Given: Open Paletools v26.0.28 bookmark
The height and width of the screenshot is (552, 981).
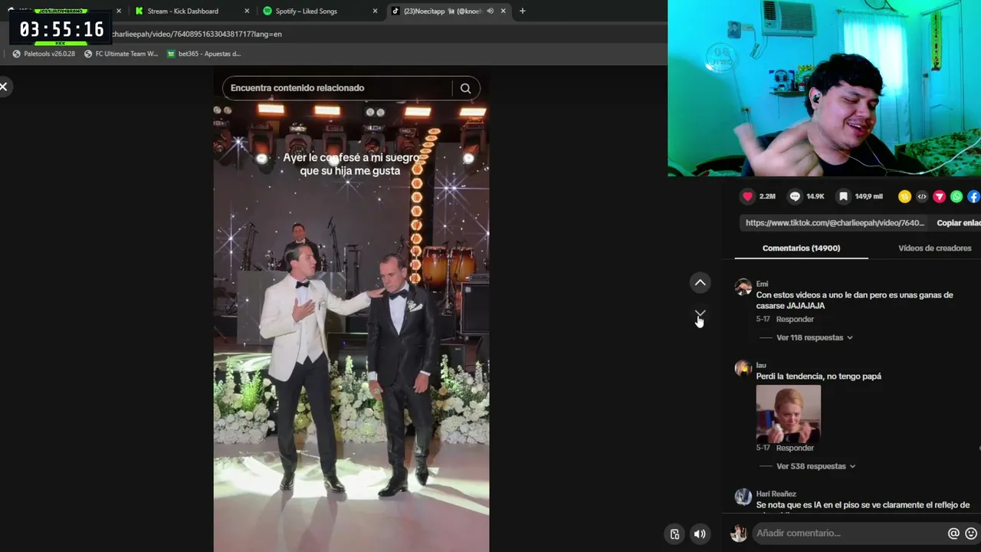Looking at the screenshot, I should pos(43,54).
